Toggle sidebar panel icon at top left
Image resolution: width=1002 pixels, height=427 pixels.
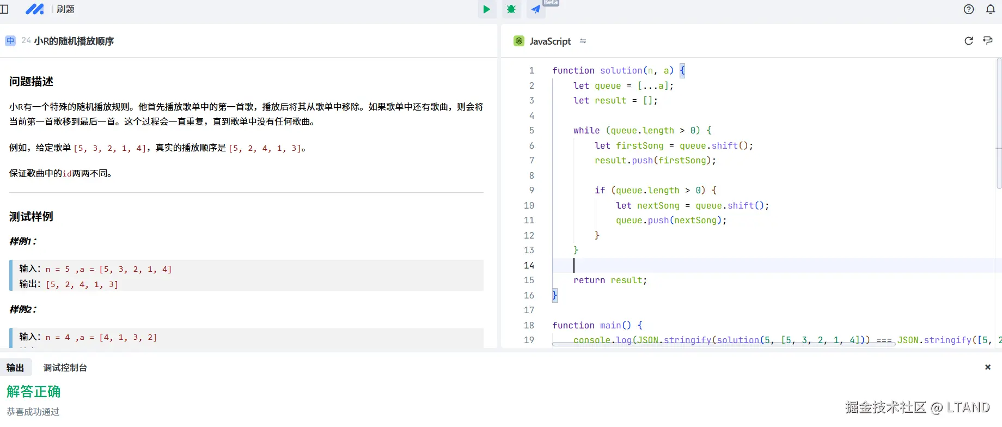point(4,9)
